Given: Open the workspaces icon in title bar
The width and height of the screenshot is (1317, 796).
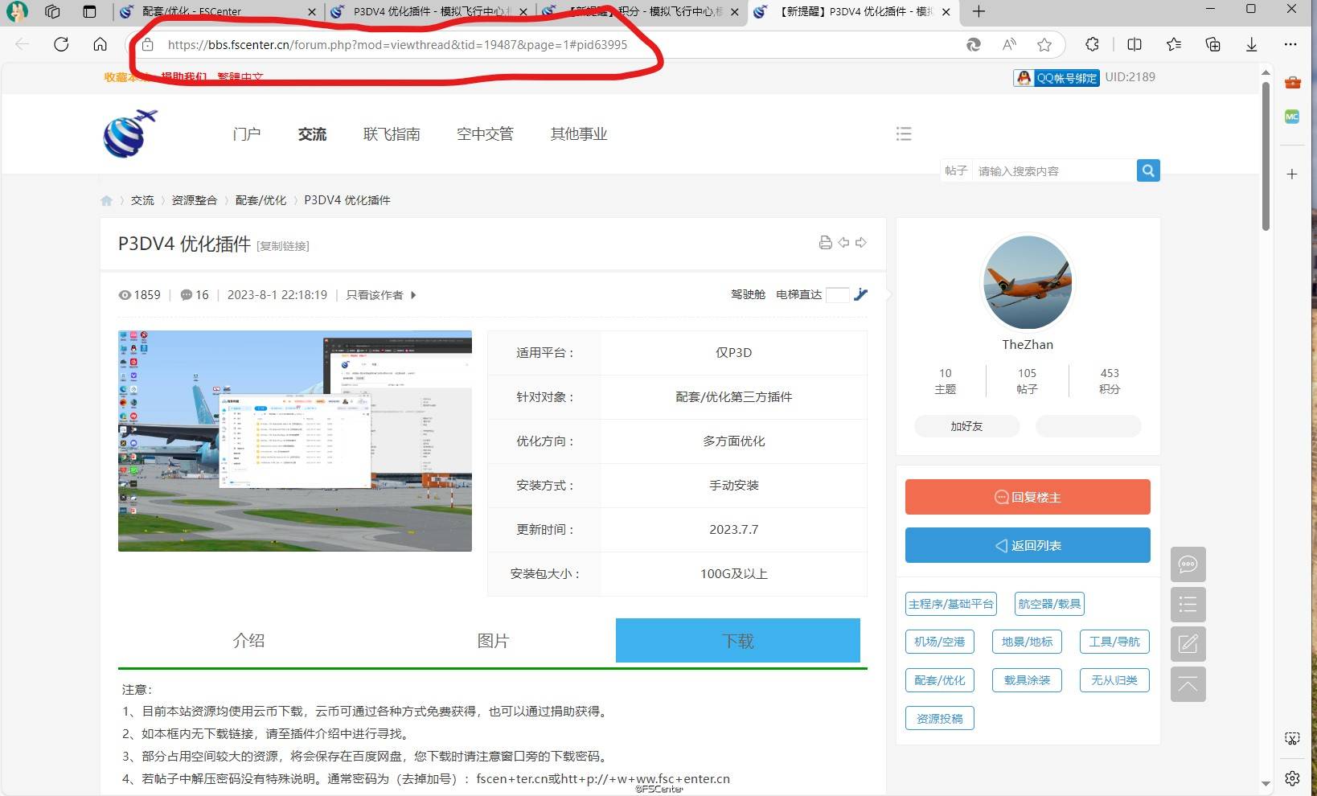Looking at the screenshot, I should click(x=52, y=11).
